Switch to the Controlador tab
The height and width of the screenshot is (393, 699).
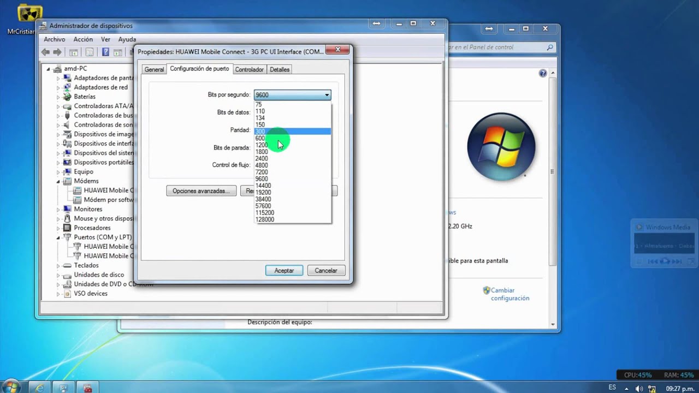249,69
